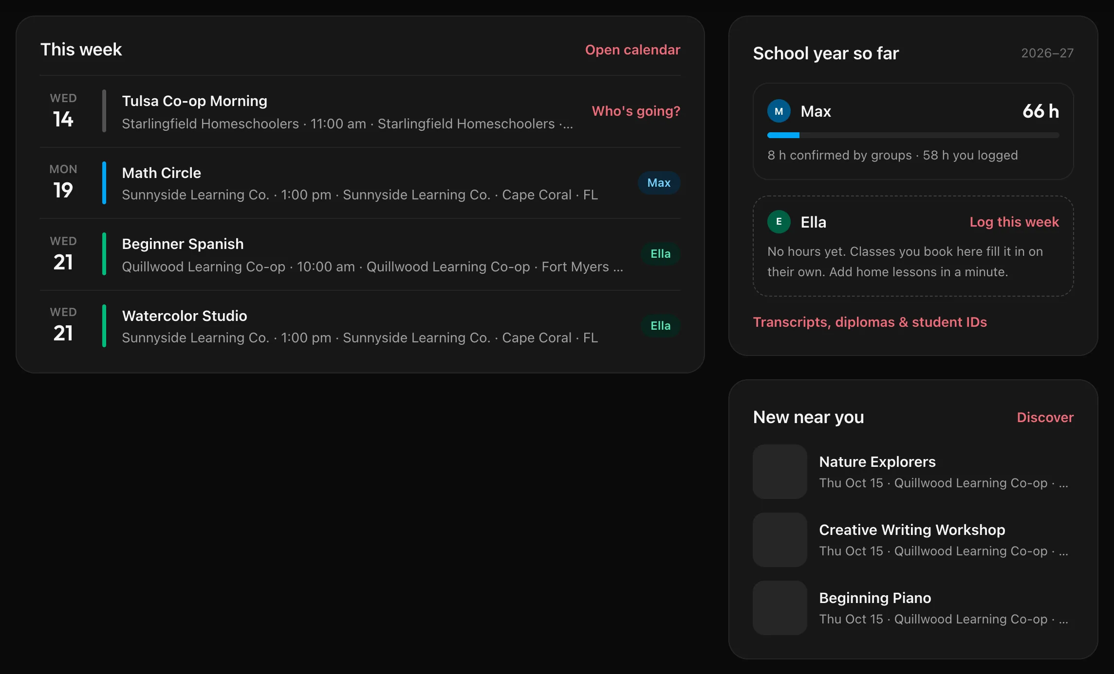Click Max's 66 h total

(x=1040, y=111)
